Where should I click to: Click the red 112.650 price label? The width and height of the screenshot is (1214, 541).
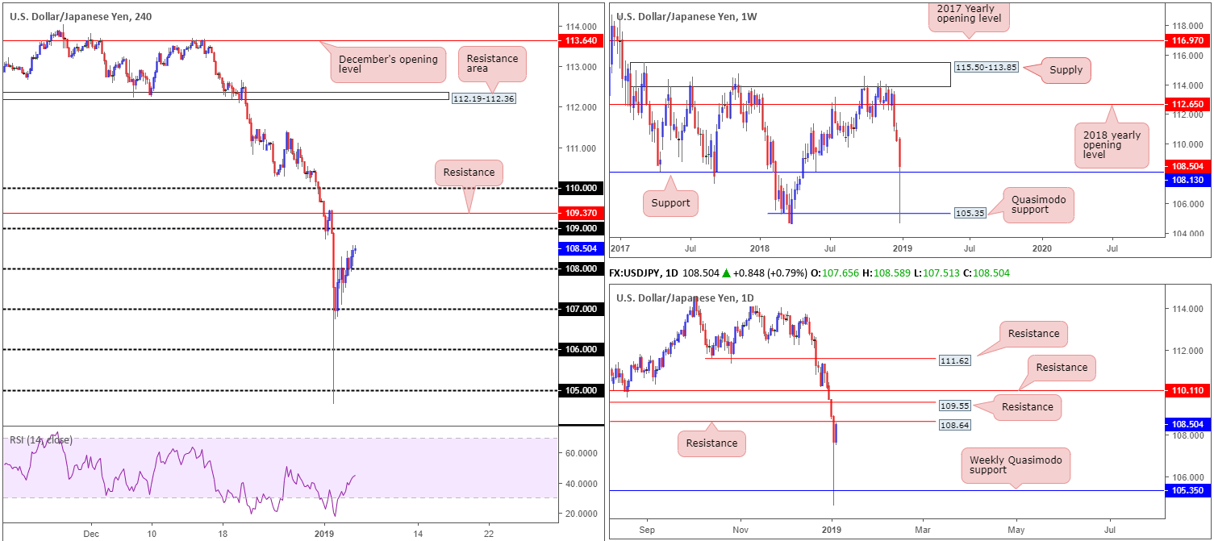coord(1189,104)
